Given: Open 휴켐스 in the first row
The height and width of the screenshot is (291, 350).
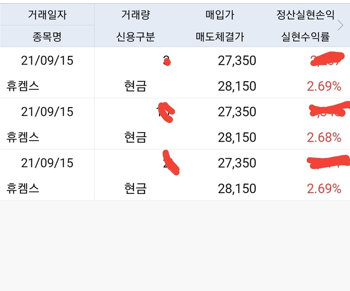Looking at the screenshot, I should tap(23, 86).
